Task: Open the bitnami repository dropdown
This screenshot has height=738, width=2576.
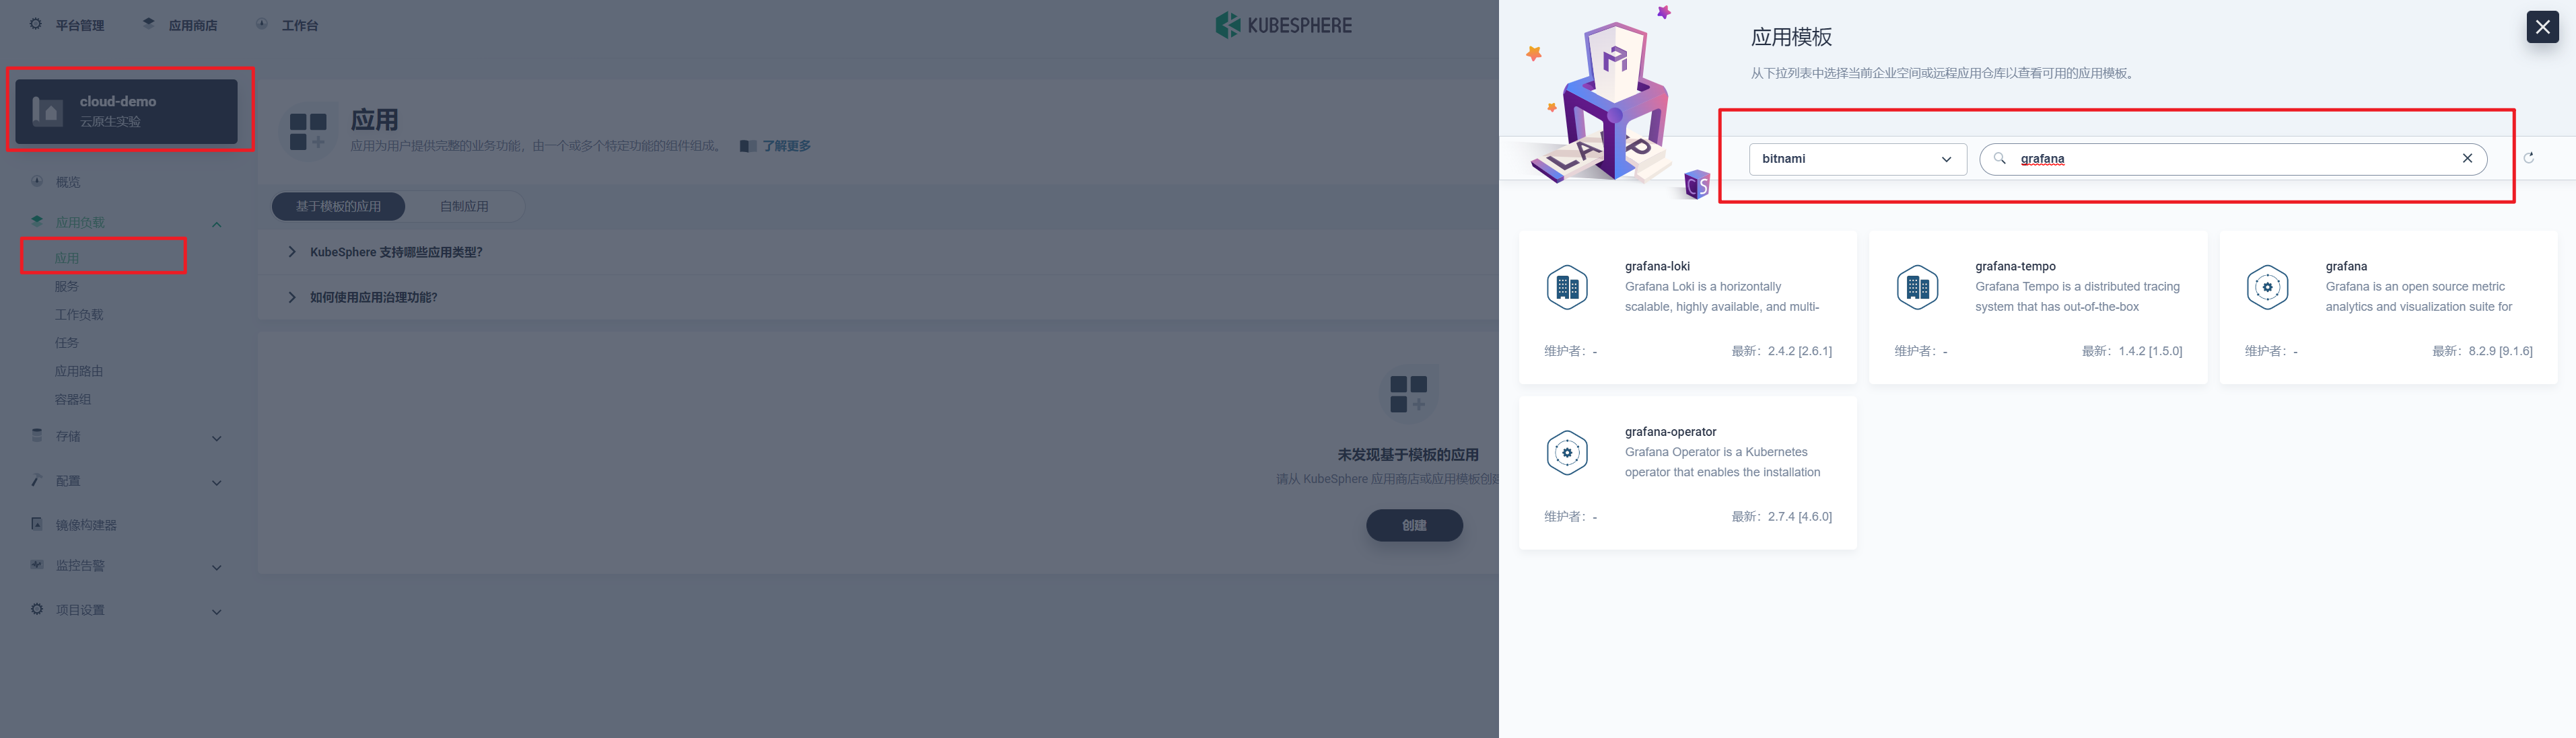Action: click(x=1857, y=159)
